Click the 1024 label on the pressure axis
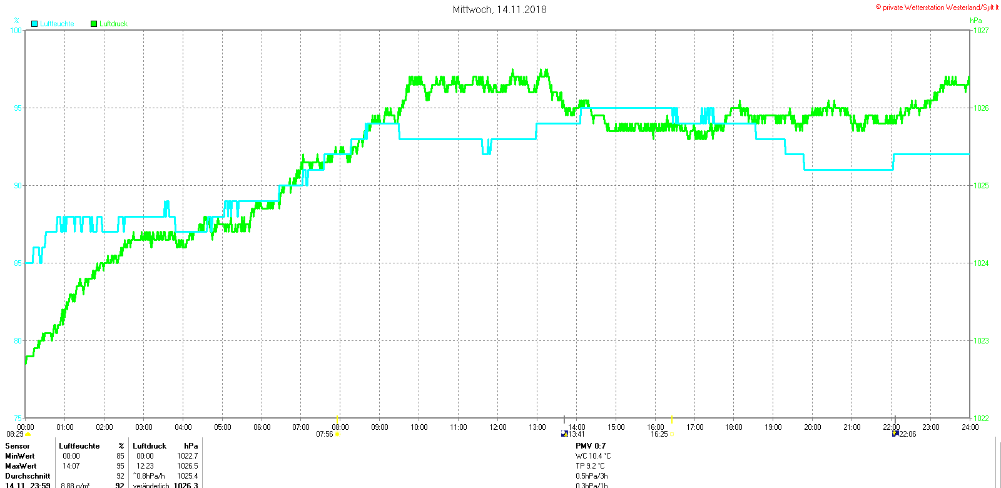This screenshot has width=1001, height=488. click(x=981, y=263)
